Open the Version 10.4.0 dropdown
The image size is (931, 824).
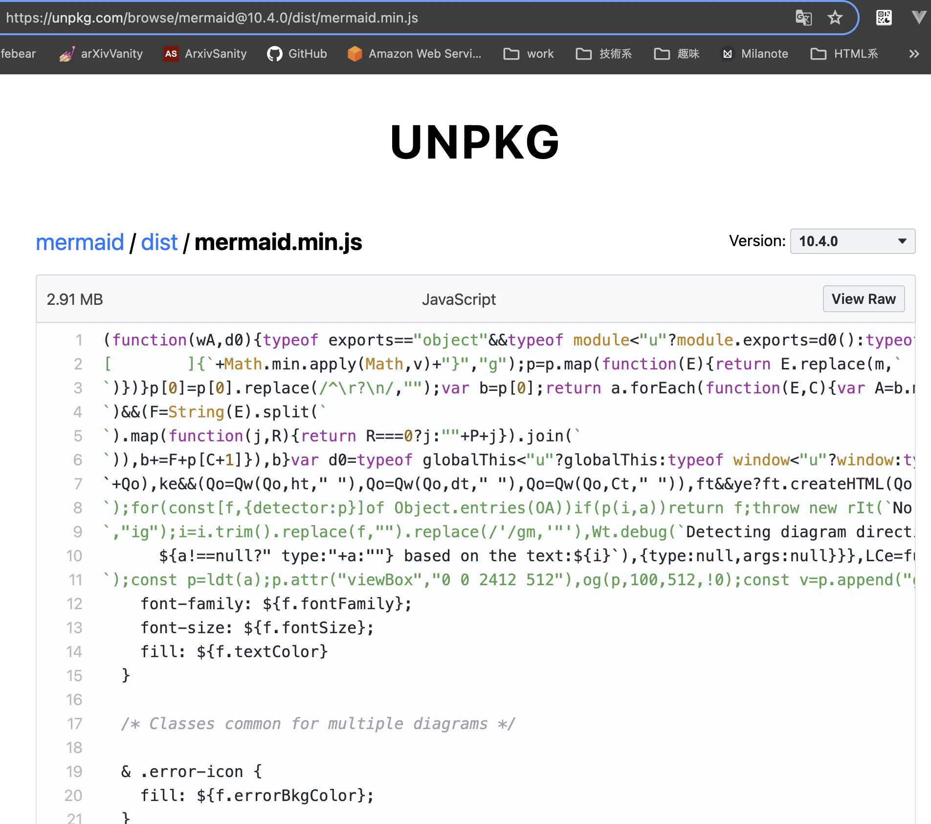click(x=853, y=241)
